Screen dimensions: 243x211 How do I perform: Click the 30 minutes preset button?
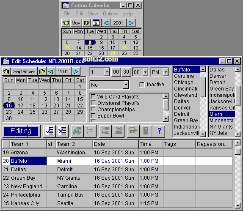click(x=126, y=72)
